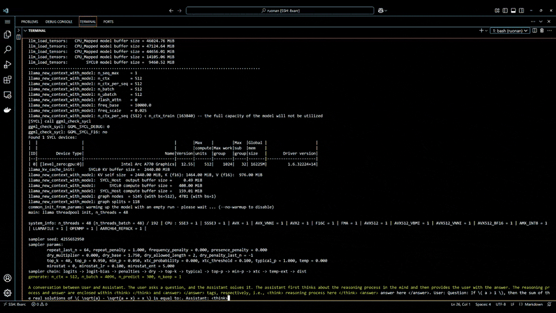556x313 pixels.
Task: Expand the collapsed side chevron
Action: point(18,31)
